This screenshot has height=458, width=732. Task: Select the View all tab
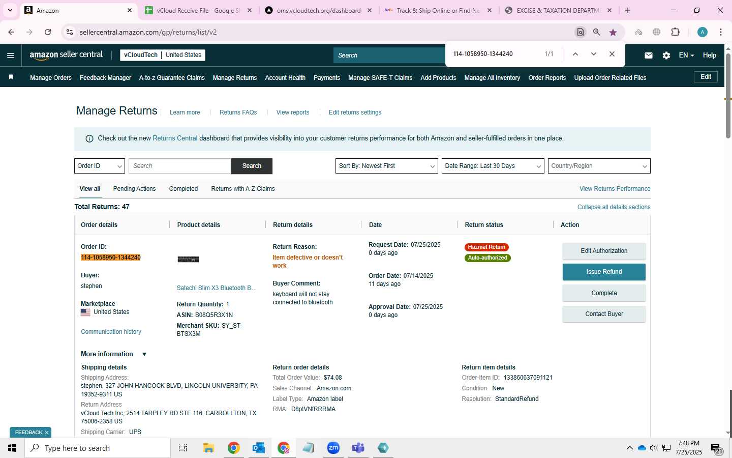tap(89, 189)
